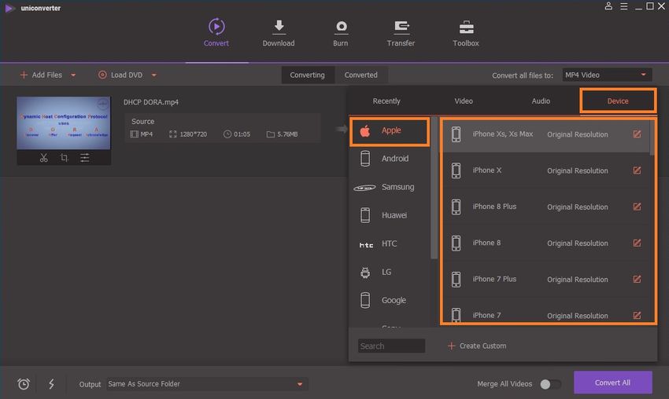Edit settings for iPhone X preset

pos(637,170)
